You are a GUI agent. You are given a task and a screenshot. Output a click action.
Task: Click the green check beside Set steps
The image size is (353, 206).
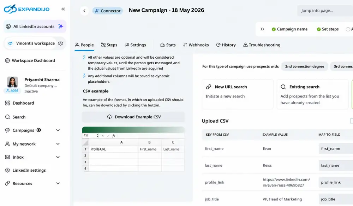point(318,29)
